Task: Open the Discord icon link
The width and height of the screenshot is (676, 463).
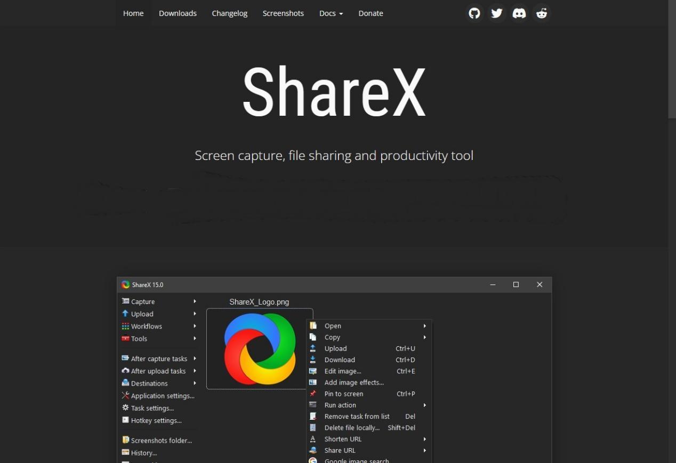Action: [519, 13]
